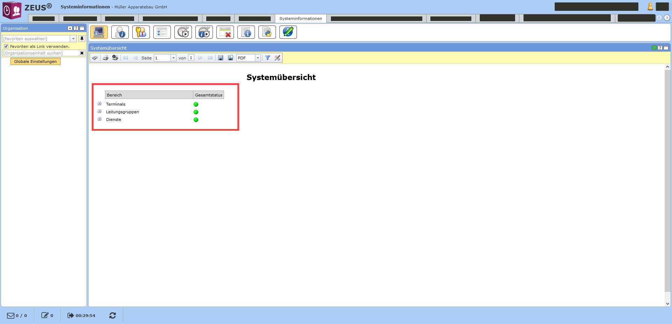The image size is (672, 324).
Task: Open the blue funnel filter icon
Action: pos(268,58)
